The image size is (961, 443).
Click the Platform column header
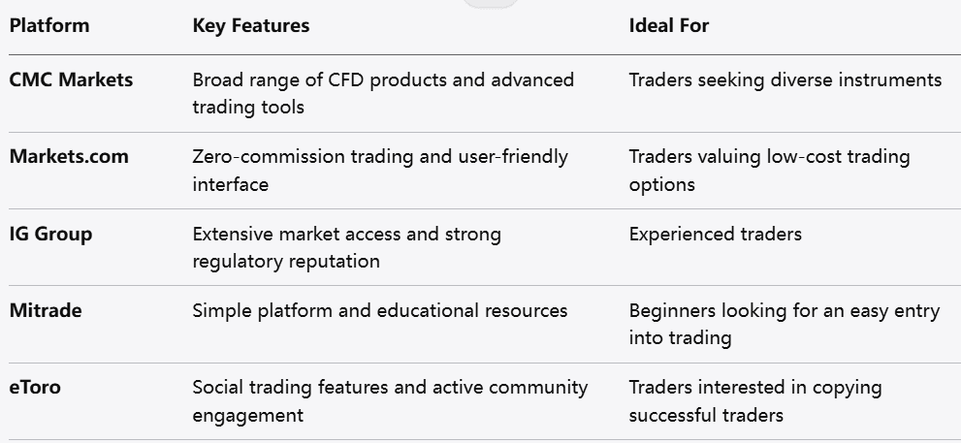49,26
